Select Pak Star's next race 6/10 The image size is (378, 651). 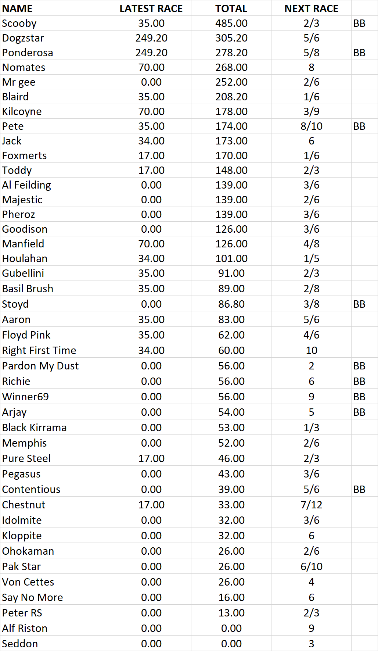point(311,566)
